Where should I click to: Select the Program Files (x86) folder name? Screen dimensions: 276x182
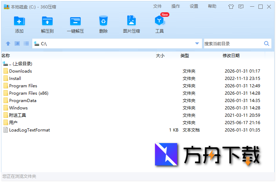click(29, 93)
